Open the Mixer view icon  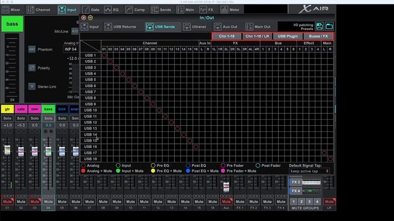click(x=6, y=10)
